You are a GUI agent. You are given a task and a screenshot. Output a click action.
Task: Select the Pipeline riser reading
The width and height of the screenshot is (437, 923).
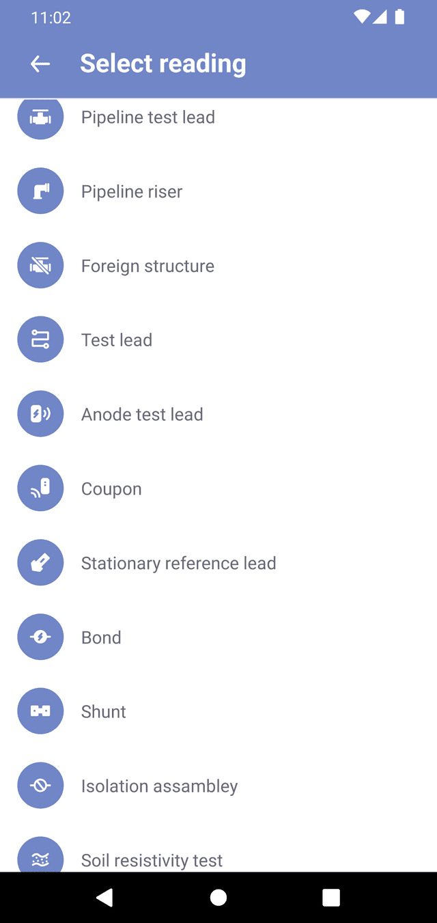coord(132,191)
